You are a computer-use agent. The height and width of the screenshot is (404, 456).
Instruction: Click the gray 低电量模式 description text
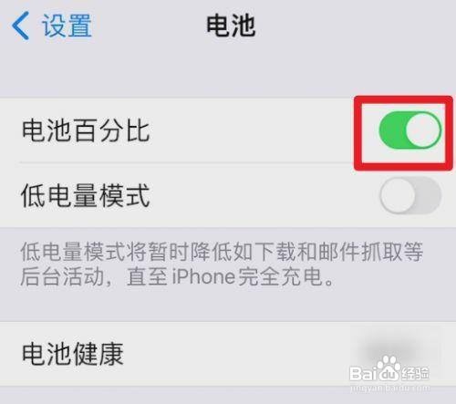(222, 264)
